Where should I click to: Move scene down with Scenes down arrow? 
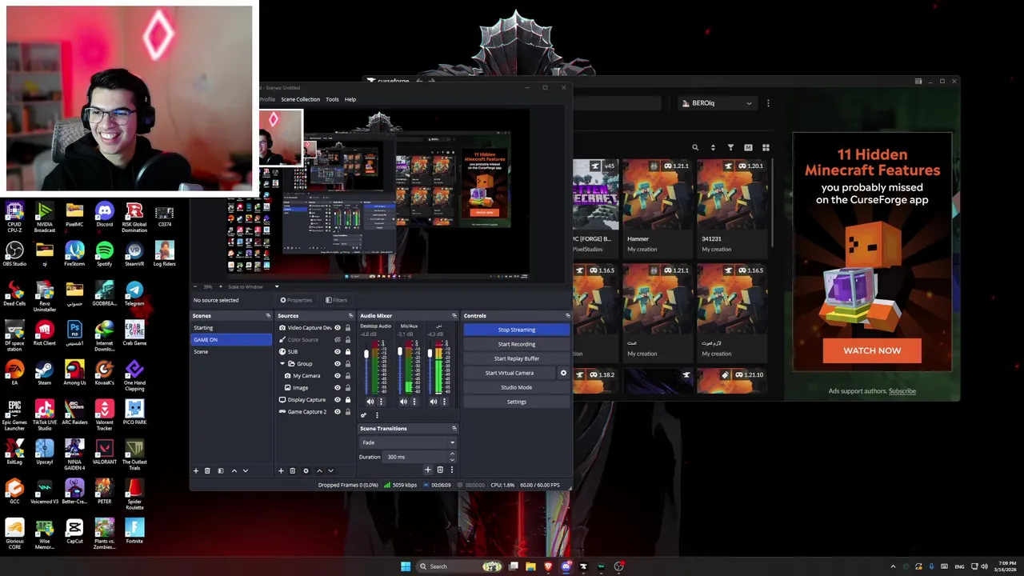245,470
